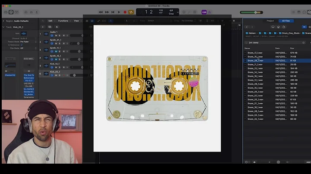Viewport: 311px width, 174px height.
Task: Unmute the Synth_10_1 track
Action: (x=56, y=59)
